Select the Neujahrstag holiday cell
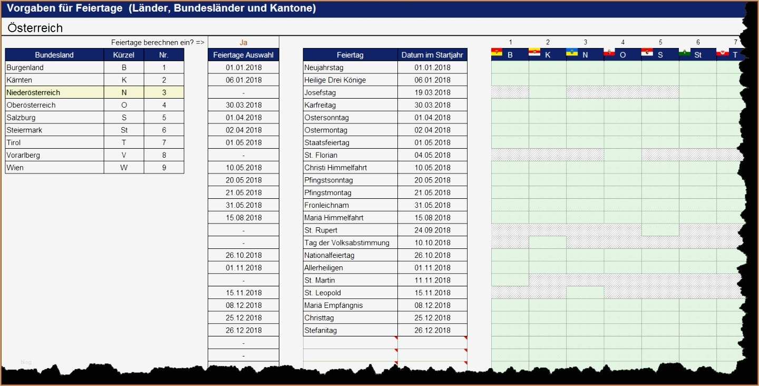The image size is (759, 386). [x=350, y=67]
